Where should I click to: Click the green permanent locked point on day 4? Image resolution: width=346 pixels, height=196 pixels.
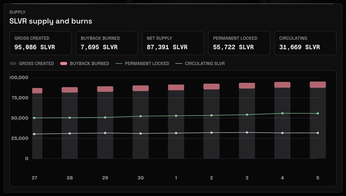(283, 113)
